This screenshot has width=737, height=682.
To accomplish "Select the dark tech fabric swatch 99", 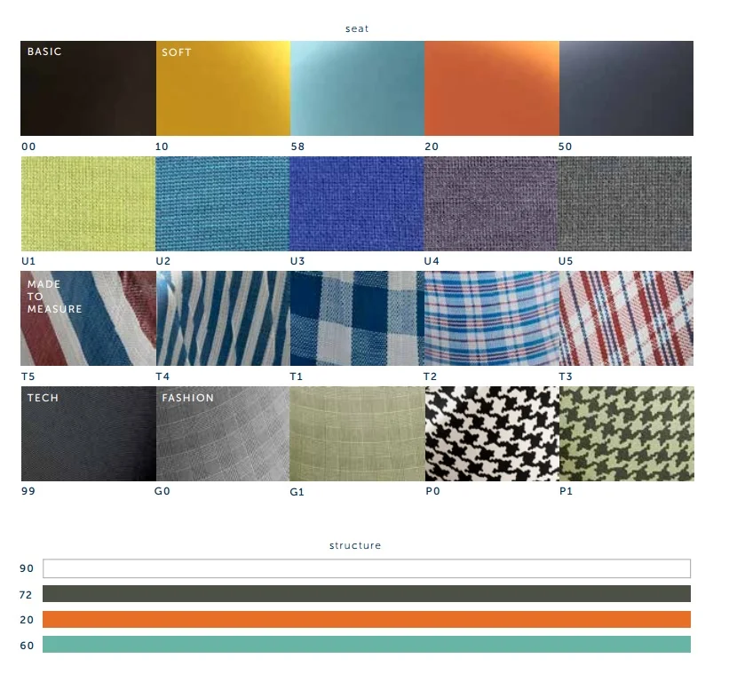I will pyautogui.click(x=89, y=433).
